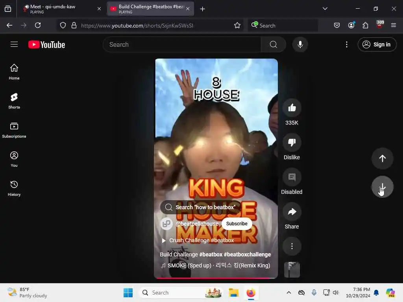This screenshot has width=403, height=302.
Task: Go to the previous short
Action: (x=383, y=158)
